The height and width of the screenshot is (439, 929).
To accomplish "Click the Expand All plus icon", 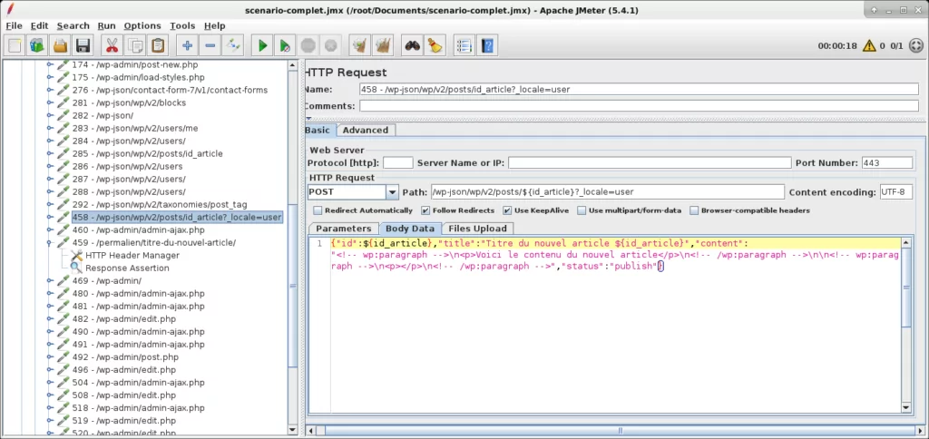I will click(188, 45).
